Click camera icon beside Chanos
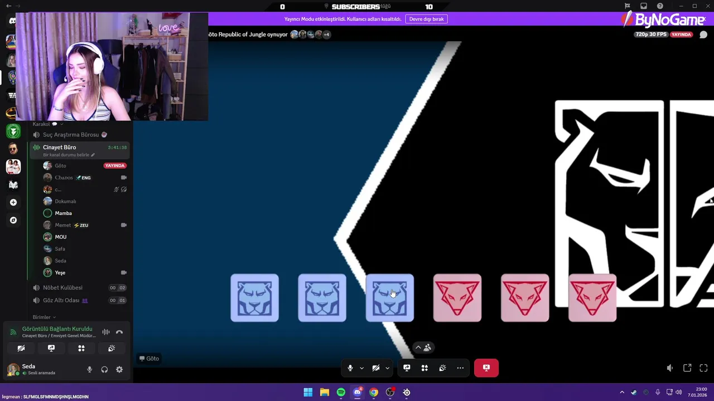 click(124, 178)
